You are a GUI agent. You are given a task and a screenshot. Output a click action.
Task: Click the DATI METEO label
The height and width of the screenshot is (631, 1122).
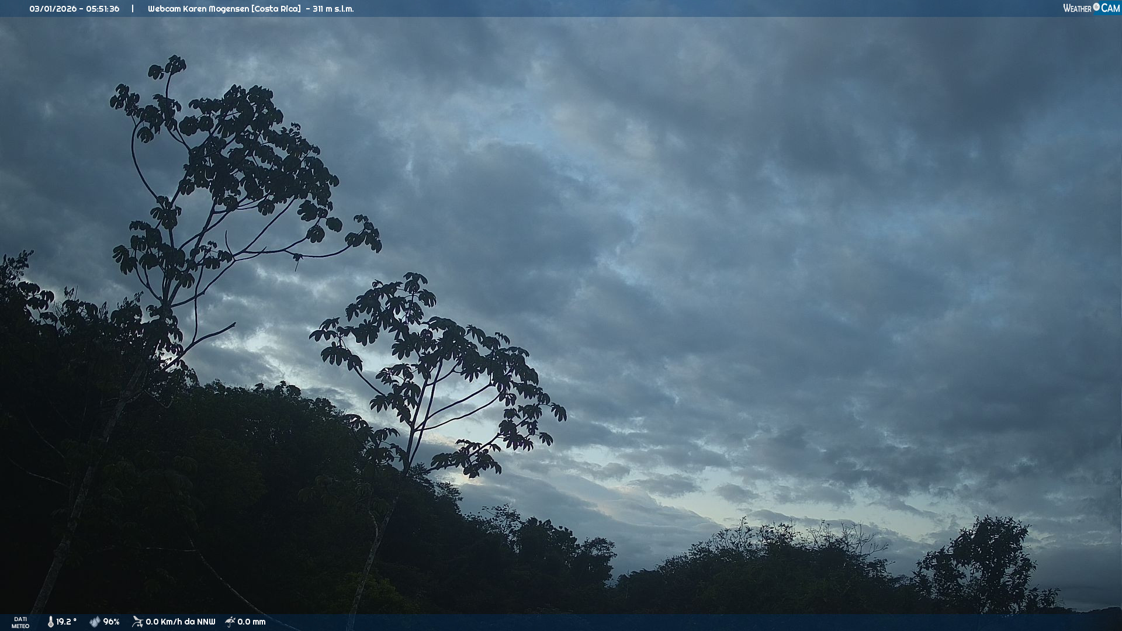tap(20, 622)
